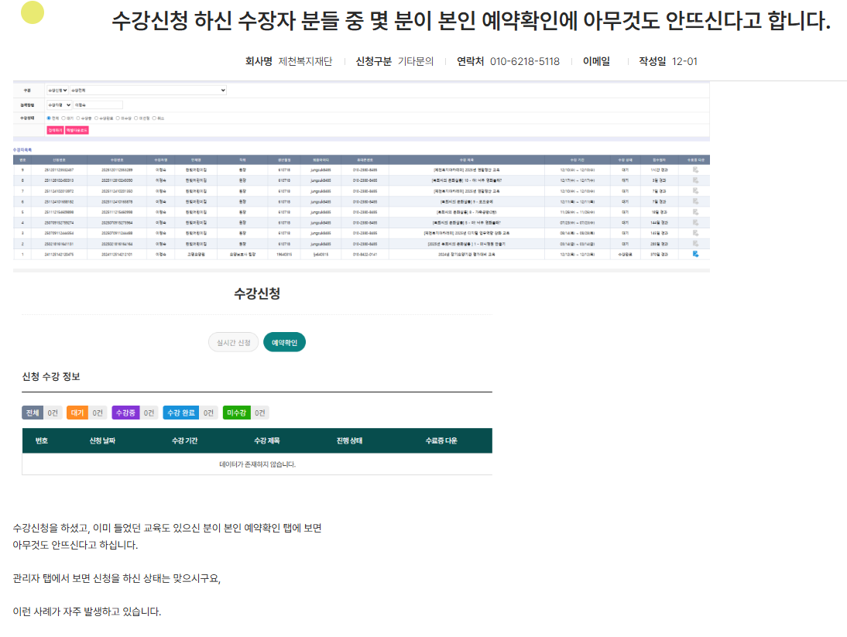This screenshot has height=637, width=847.
Task: Select the 취소 status radio button
Action: click(154, 118)
